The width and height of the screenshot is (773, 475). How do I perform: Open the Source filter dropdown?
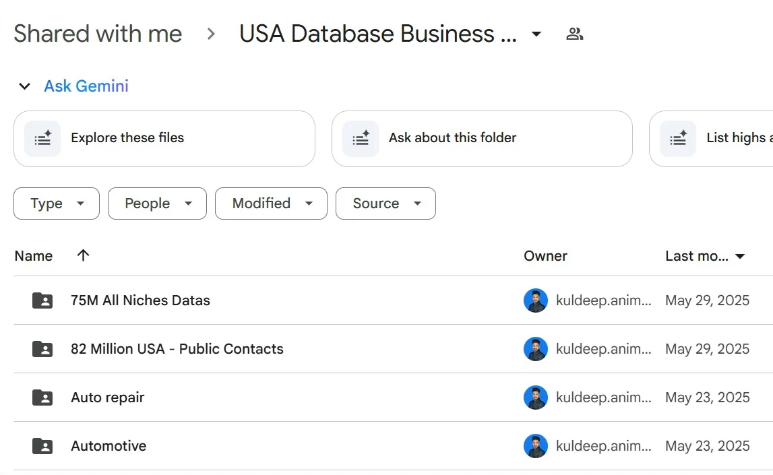click(385, 203)
